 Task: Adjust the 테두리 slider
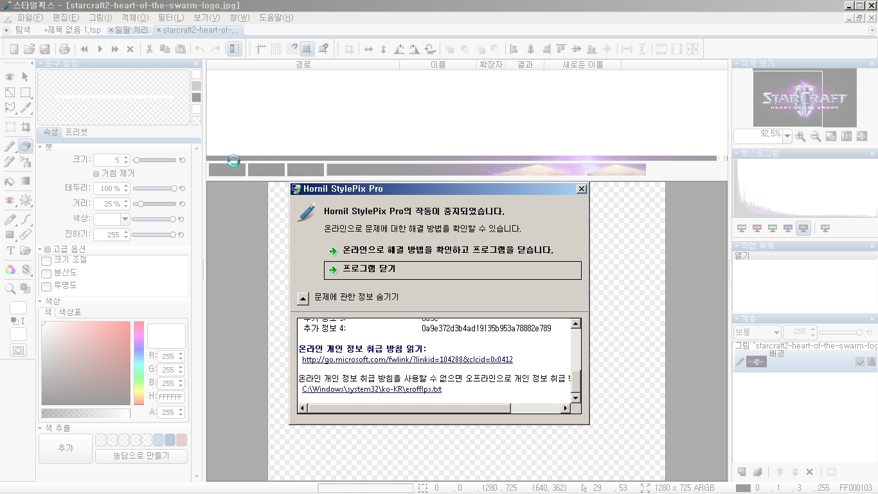pos(155,188)
